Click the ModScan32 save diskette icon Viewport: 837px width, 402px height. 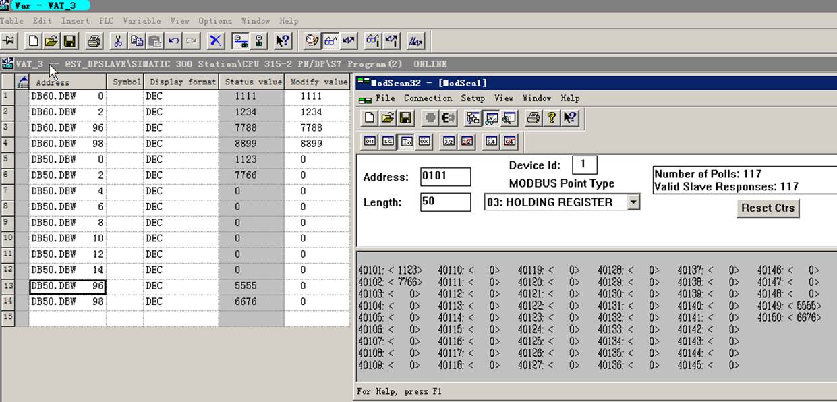[x=405, y=119]
